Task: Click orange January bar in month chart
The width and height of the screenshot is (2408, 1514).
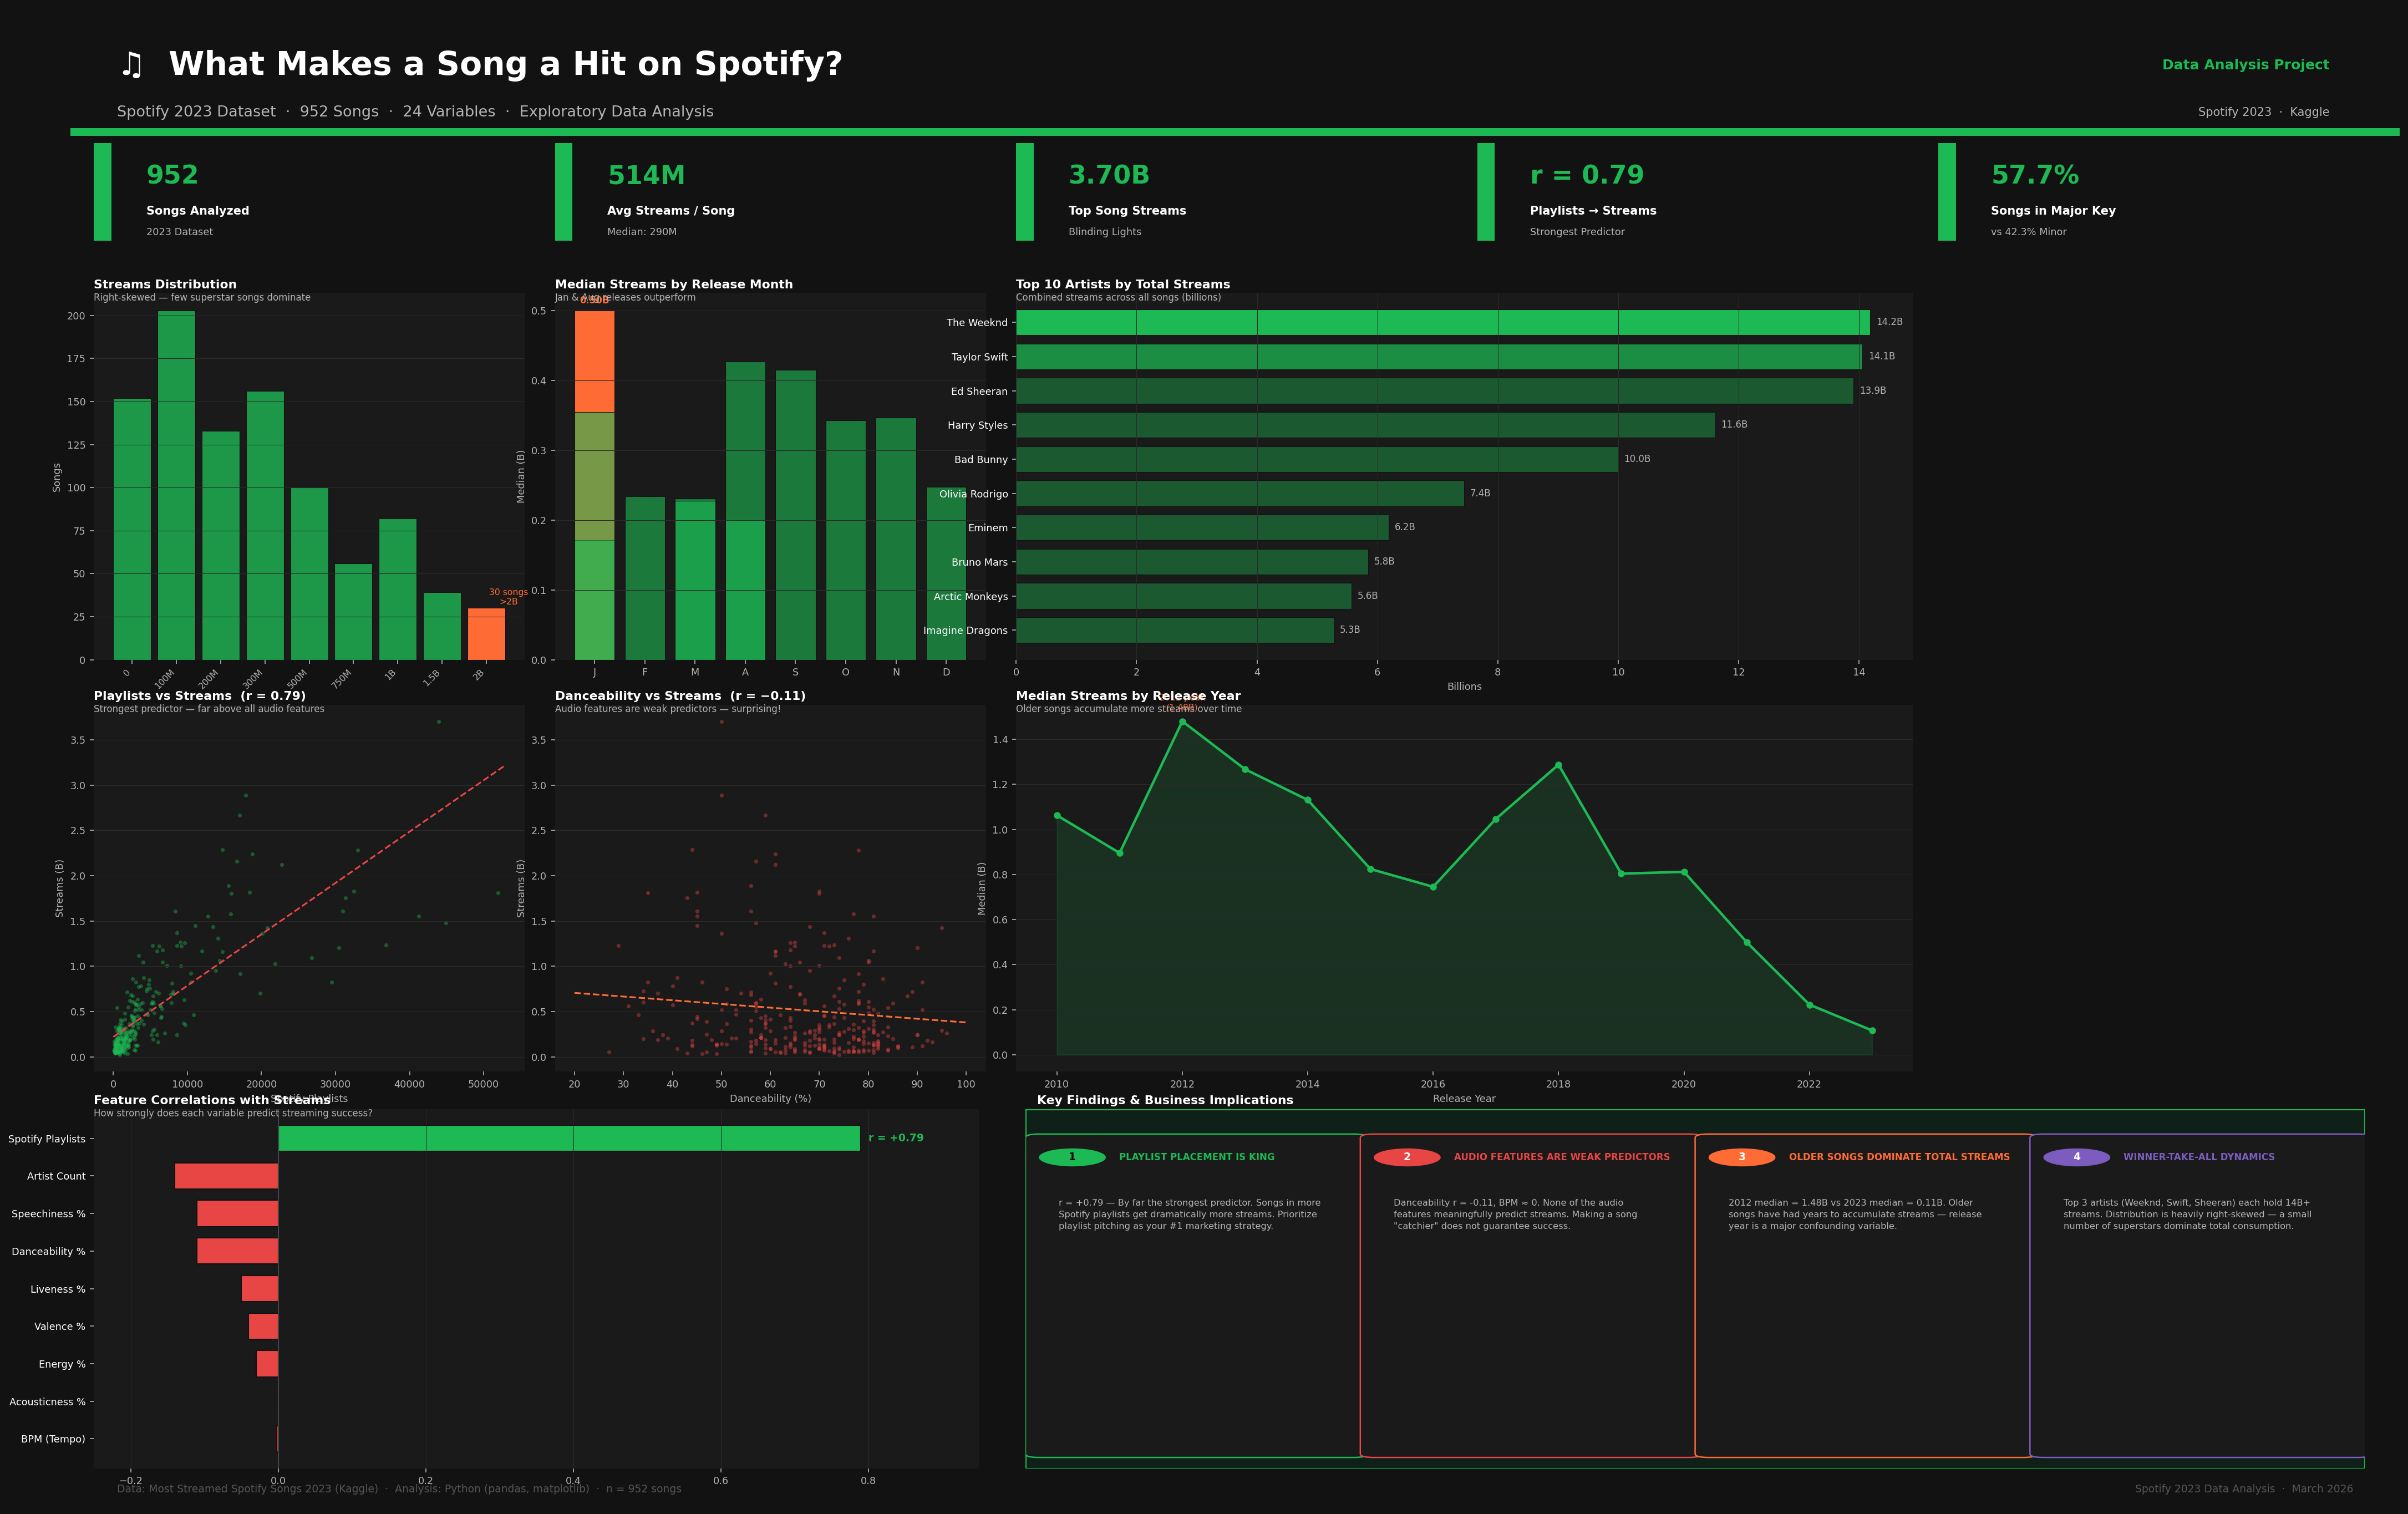Action: pos(594,362)
